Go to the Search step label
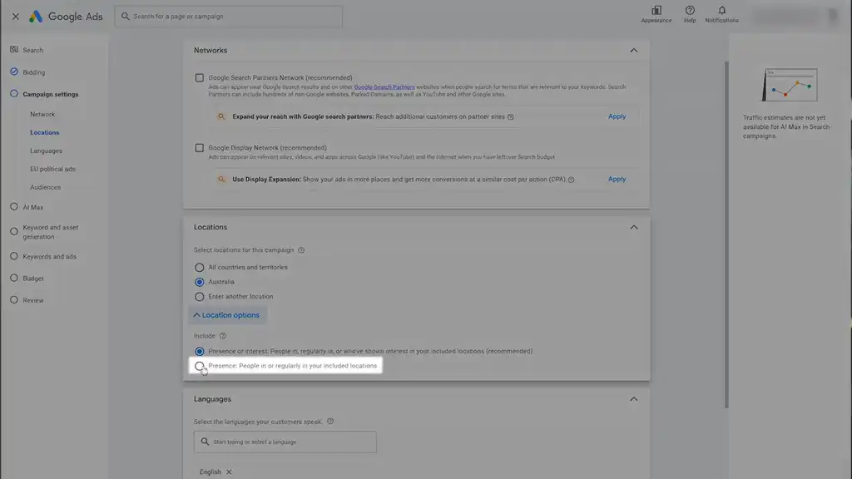This screenshot has height=479, width=852. click(x=32, y=50)
